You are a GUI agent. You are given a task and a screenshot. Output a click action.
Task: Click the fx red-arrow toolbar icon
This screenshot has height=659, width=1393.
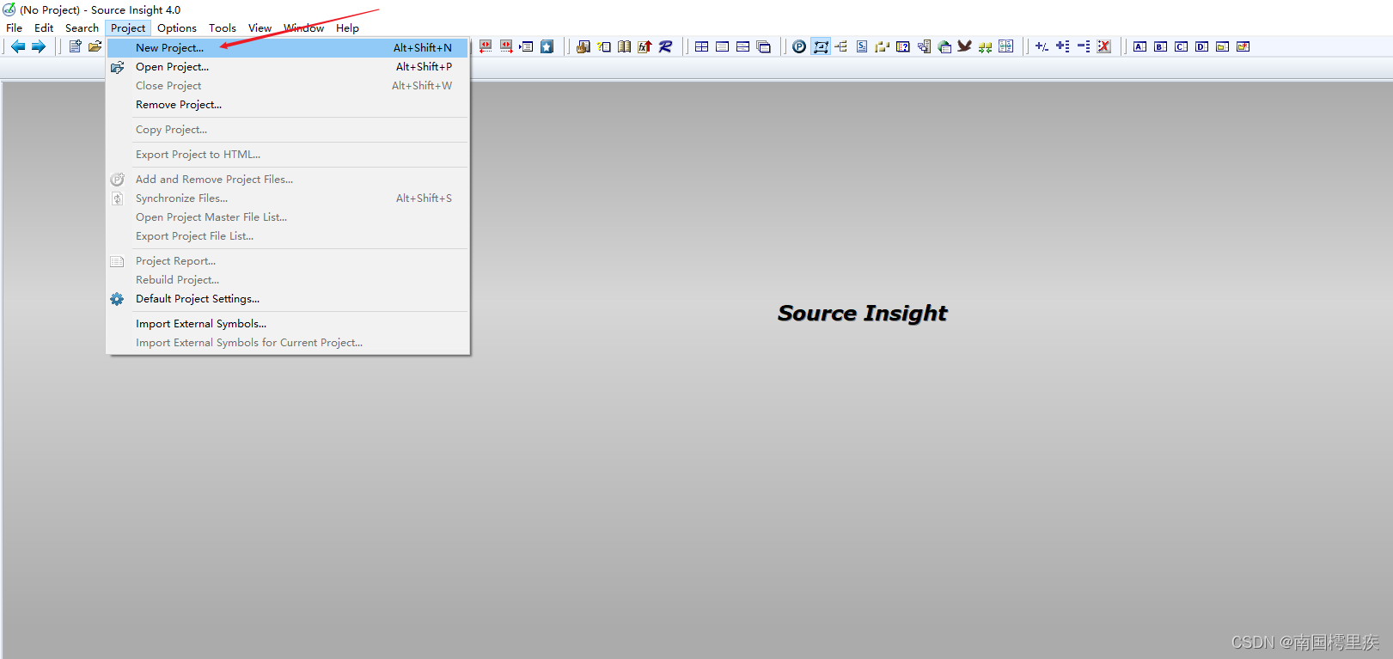click(645, 46)
